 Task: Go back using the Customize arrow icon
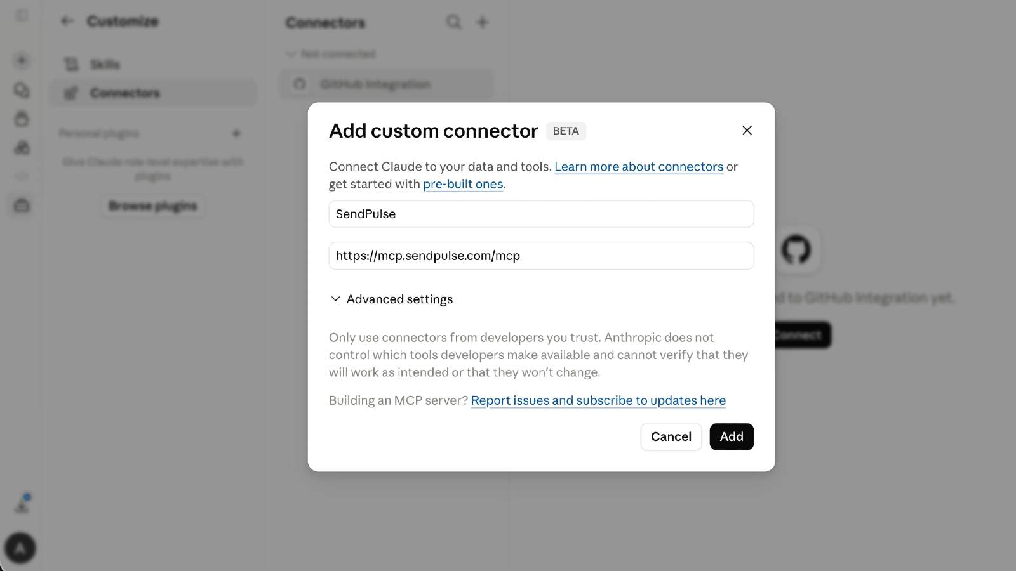click(x=67, y=21)
